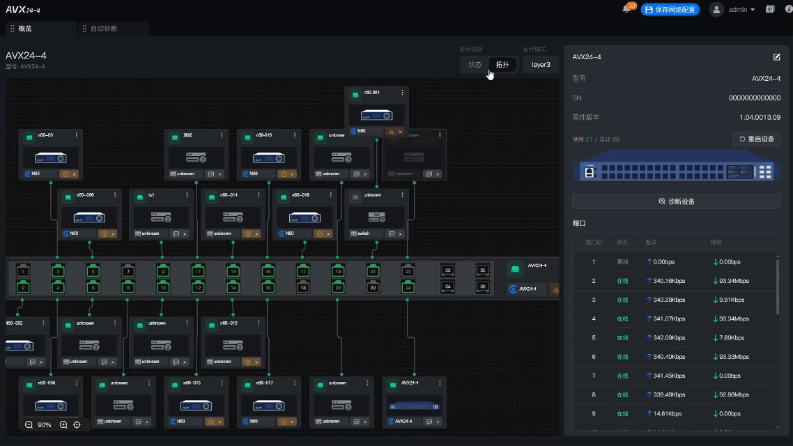
Task: Click the 重启设备 button
Action: pos(757,139)
